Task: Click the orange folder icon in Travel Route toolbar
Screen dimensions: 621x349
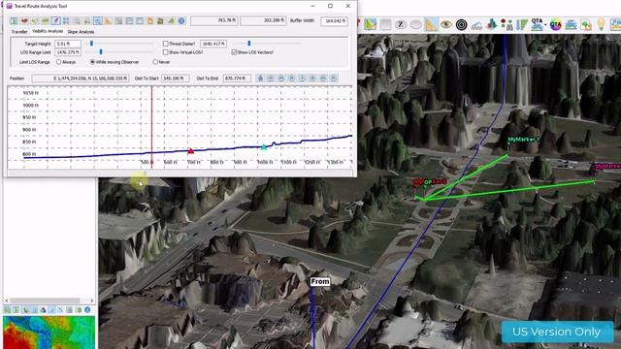Action: click(x=150, y=21)
